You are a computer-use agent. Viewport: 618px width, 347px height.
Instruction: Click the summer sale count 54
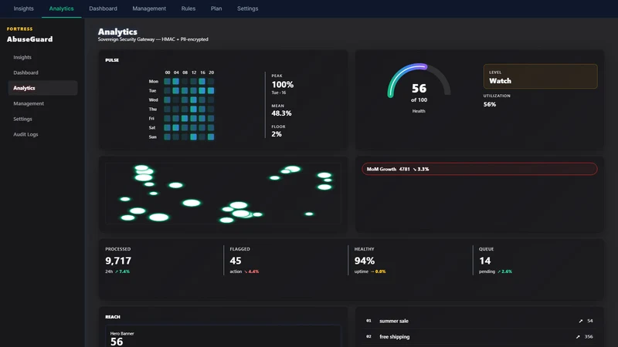click(x=590, y=321)
